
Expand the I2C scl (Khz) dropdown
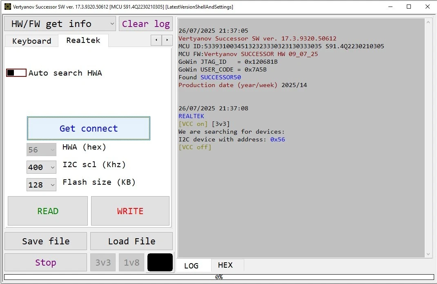(41, 167)
